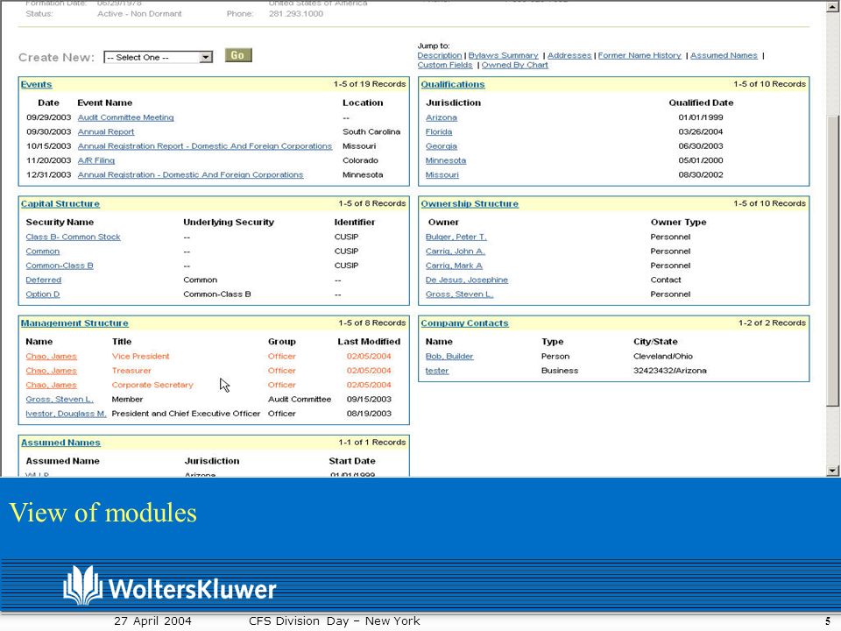Open the Common security link
841x631 pixels.
[42, 252]
